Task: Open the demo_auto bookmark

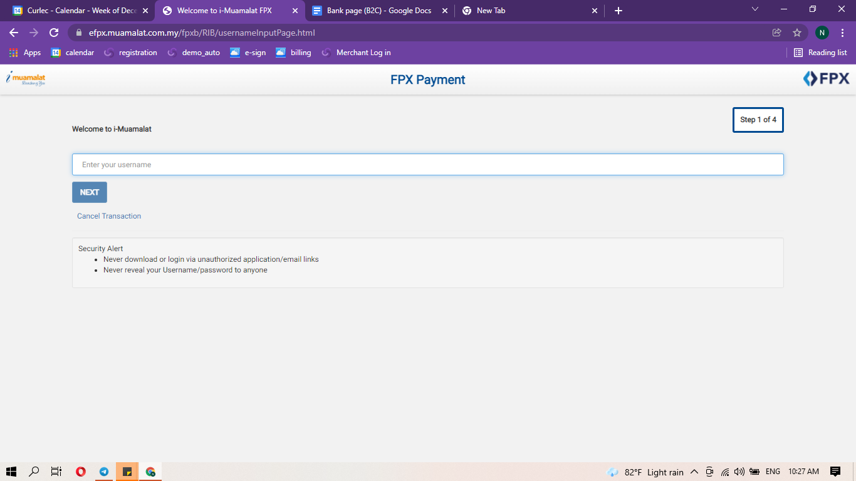Action: click(x=194, y=53)
